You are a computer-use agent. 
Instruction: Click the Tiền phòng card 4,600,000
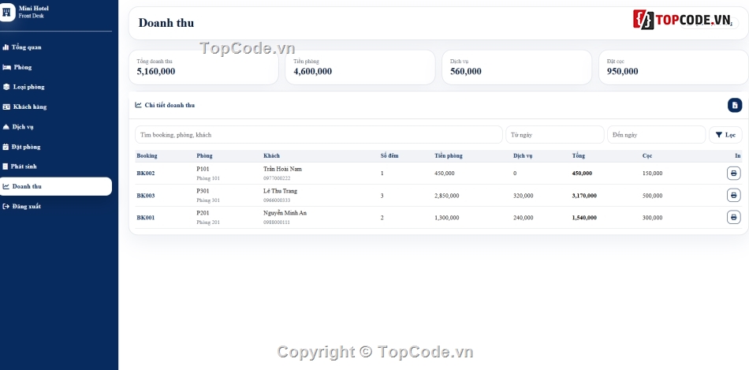(360, 67)
